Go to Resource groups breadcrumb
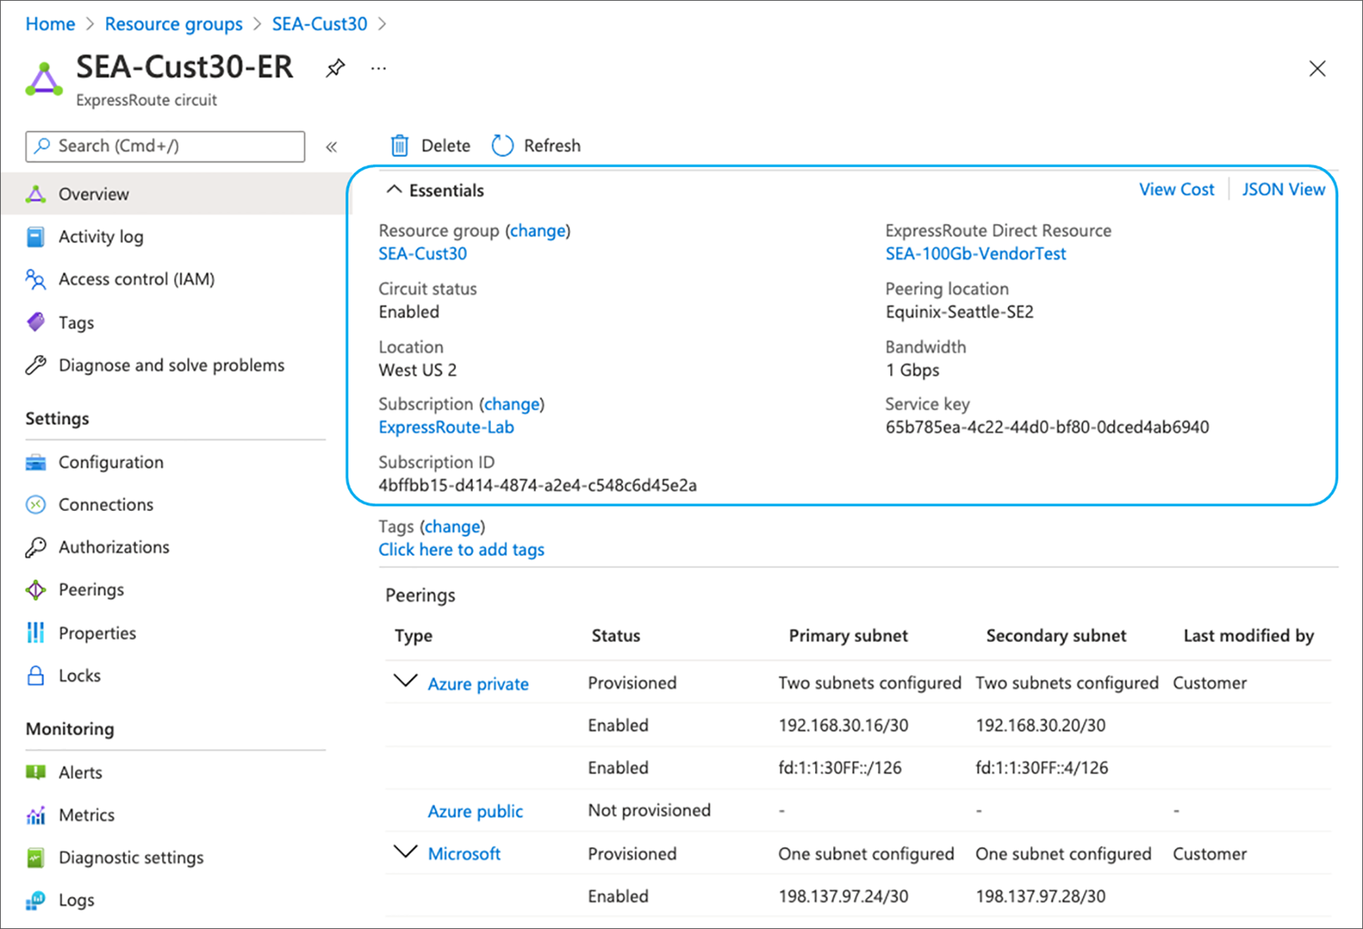This screenshot has height=929, width=1363. pyautogui.click(x=173, y=24)
